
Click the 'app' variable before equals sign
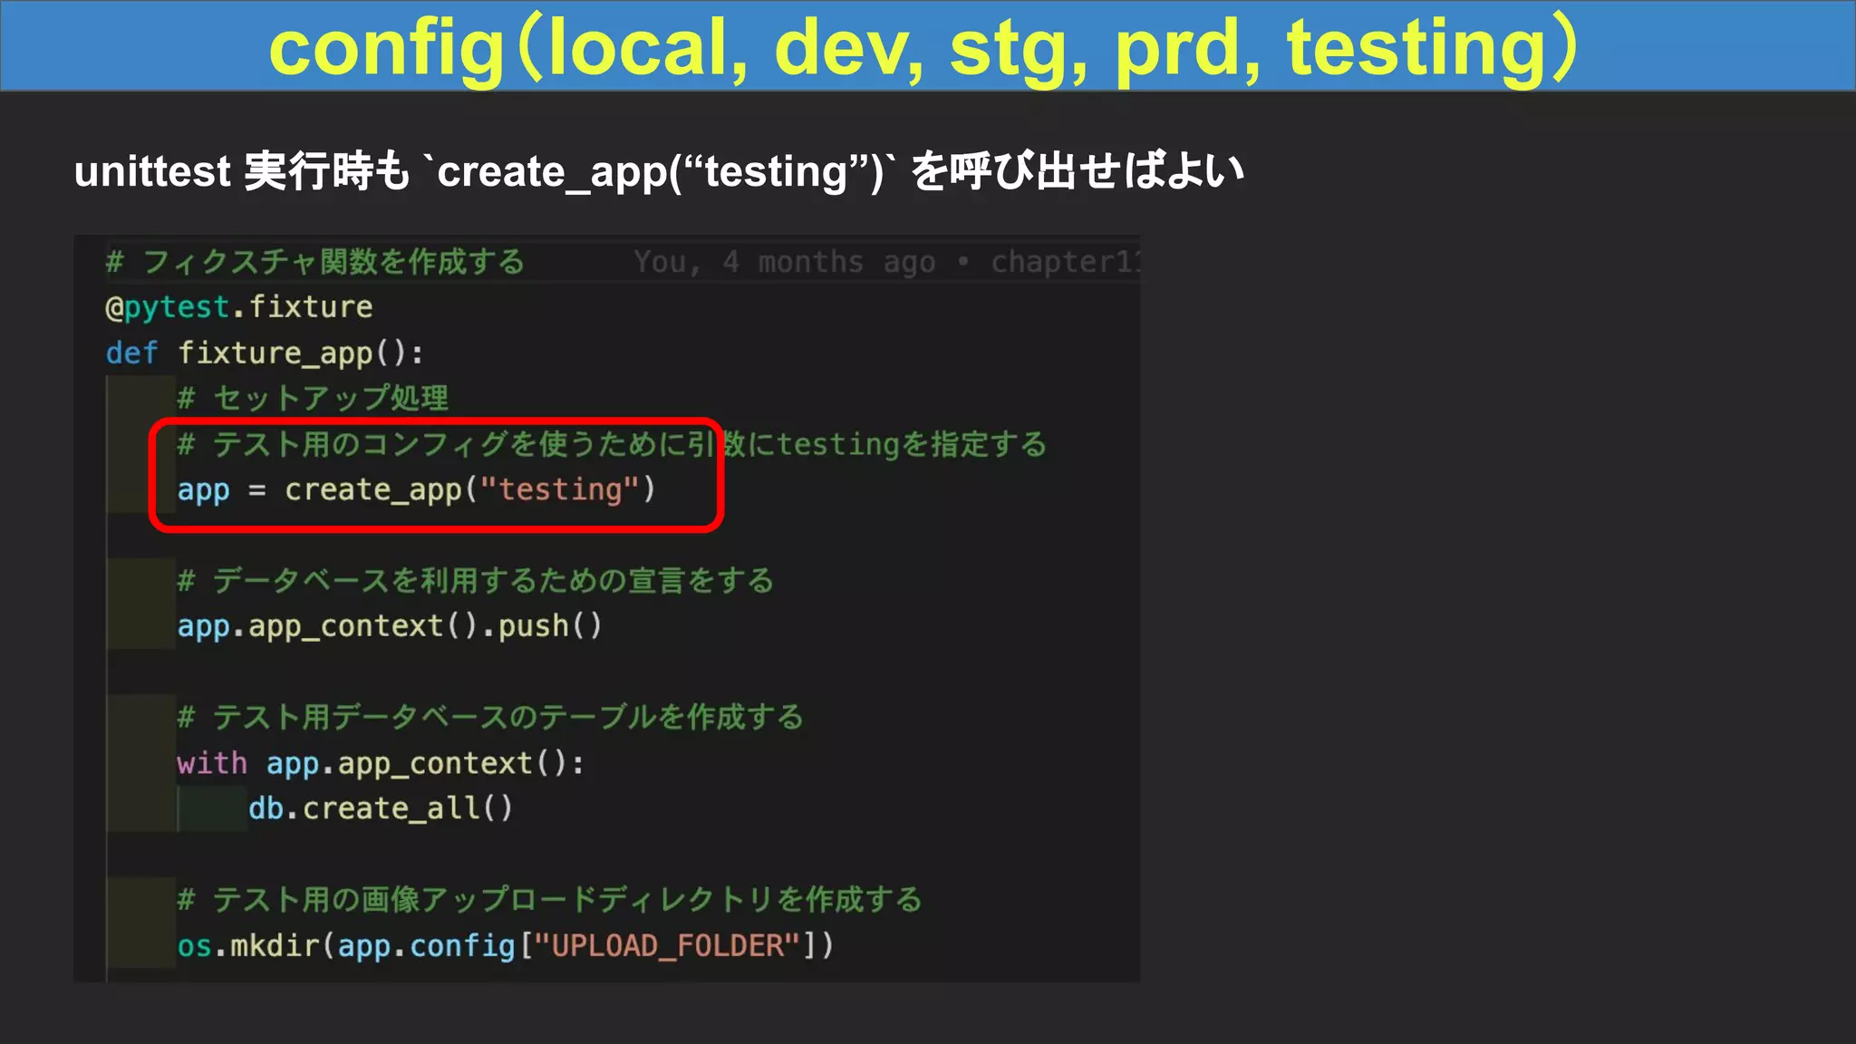(203, 490)
